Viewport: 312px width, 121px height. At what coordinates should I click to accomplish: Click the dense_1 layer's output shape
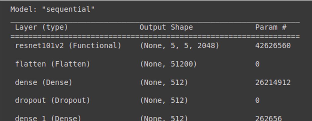click(x=164, y=118)
